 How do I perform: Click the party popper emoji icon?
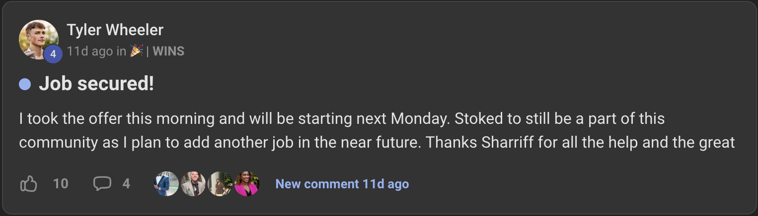[x=136, y=51]
